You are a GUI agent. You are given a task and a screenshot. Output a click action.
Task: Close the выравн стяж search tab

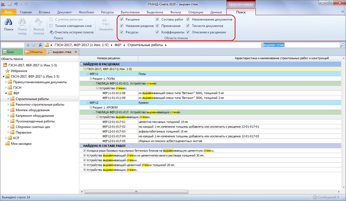click(x=76, y=52)
